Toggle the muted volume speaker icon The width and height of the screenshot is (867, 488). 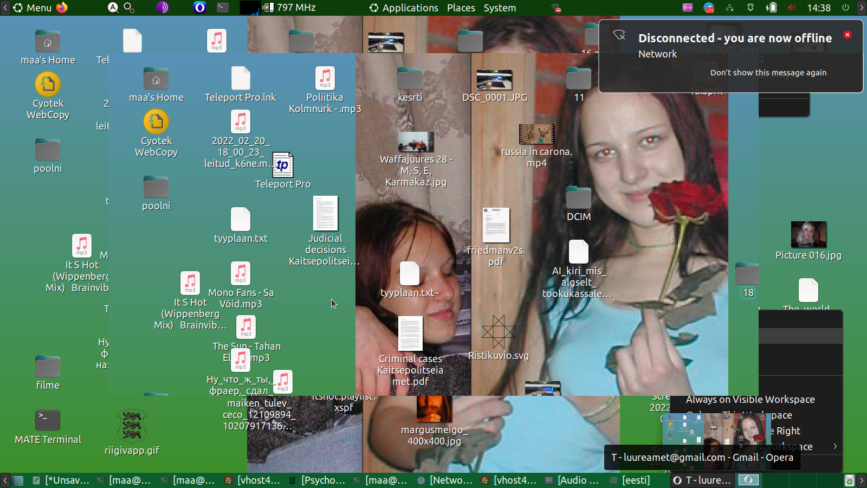coord(792,8)
